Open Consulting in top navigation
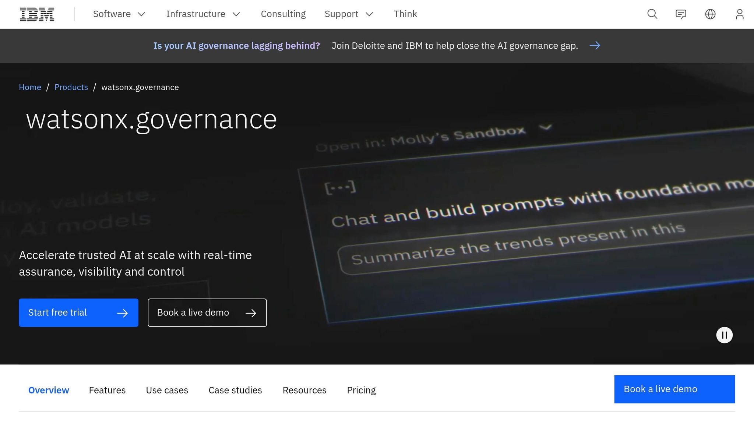Screen dimensions: 754x424 (x=283, y=14)
